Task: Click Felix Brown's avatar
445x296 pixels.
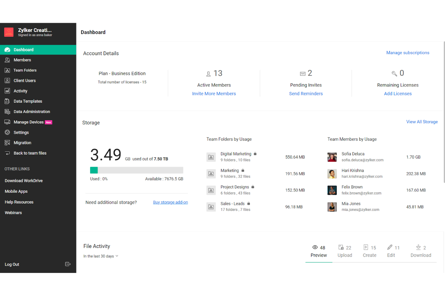Action: [332, 190]
